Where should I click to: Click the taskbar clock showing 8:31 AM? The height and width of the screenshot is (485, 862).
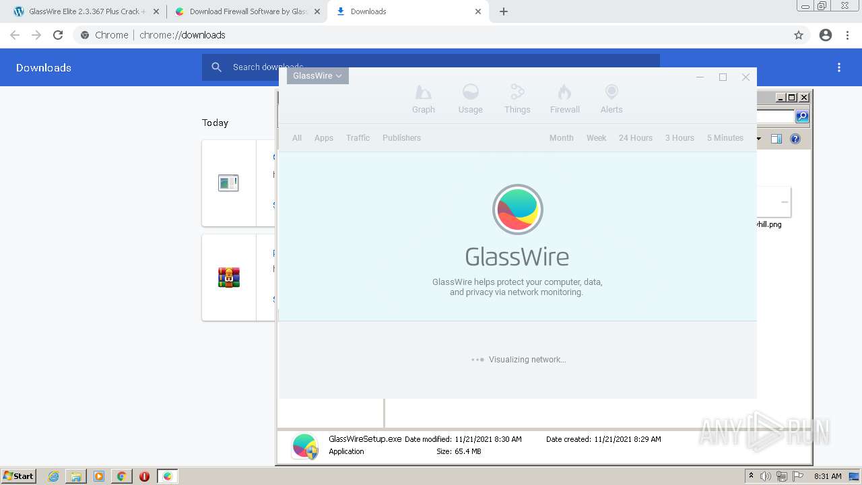click(828, 476)
